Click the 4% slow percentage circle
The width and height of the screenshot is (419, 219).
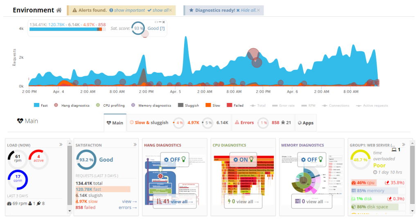[x=179, y=123]
